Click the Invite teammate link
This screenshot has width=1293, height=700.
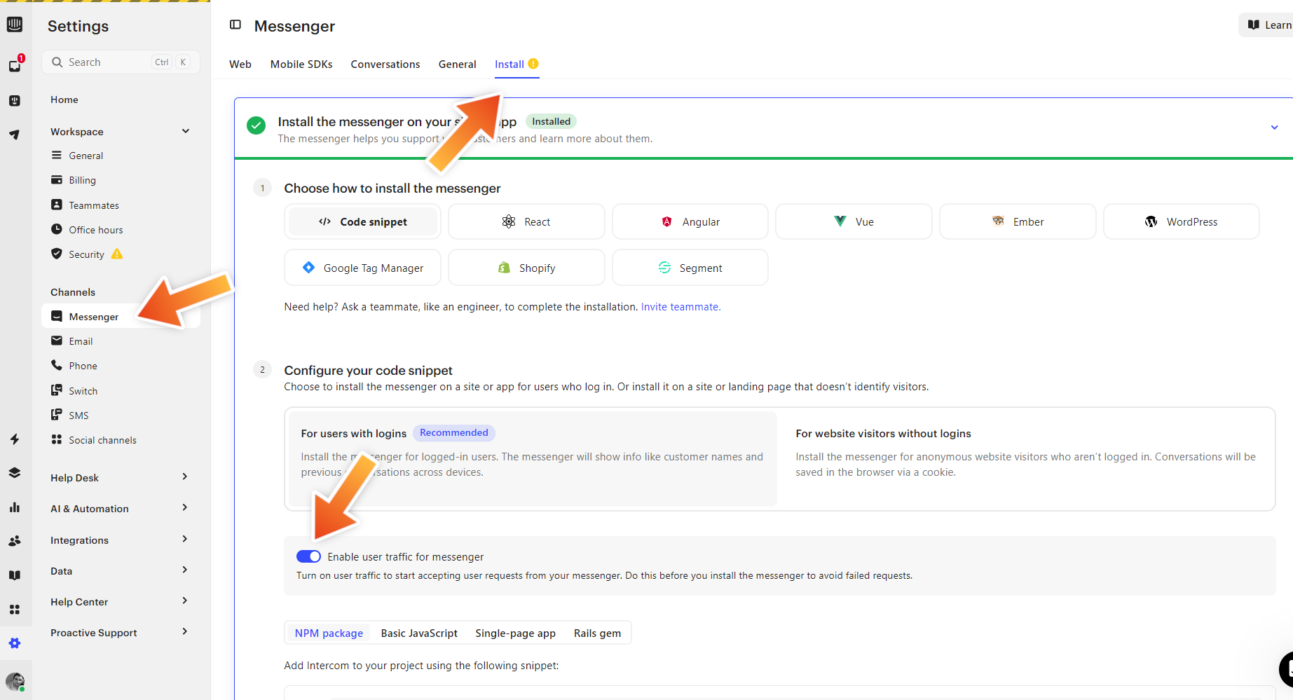(680, 307)
